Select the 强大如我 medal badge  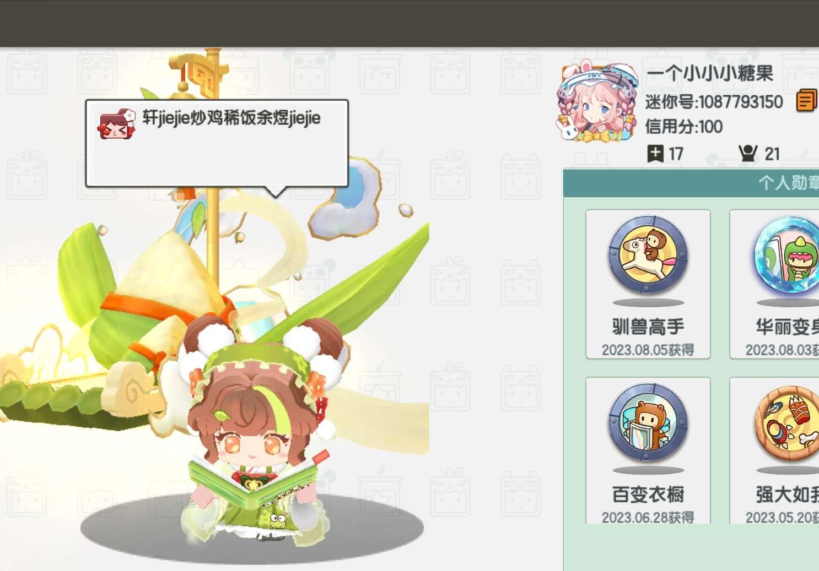788,423
